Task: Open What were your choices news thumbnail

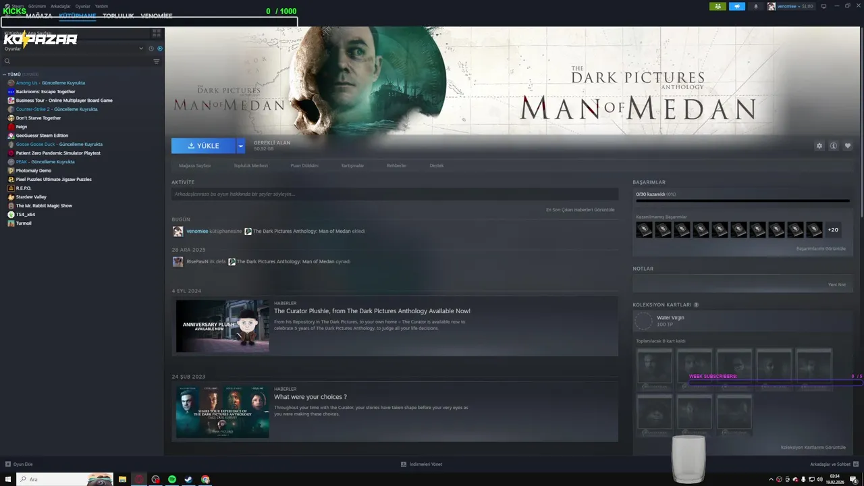Action: tap(222, 412)
